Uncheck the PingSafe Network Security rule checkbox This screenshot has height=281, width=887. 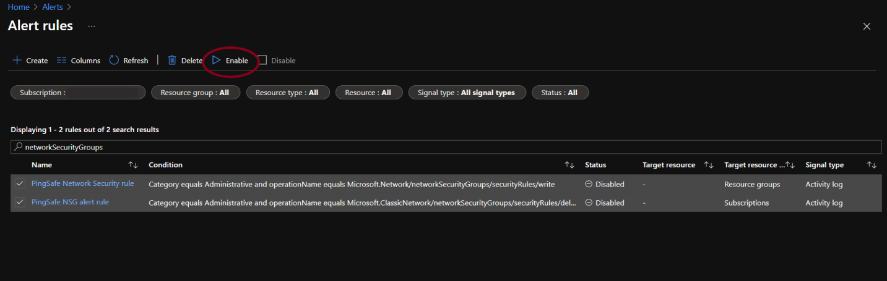pyautogui.click(x=20, y=183)
